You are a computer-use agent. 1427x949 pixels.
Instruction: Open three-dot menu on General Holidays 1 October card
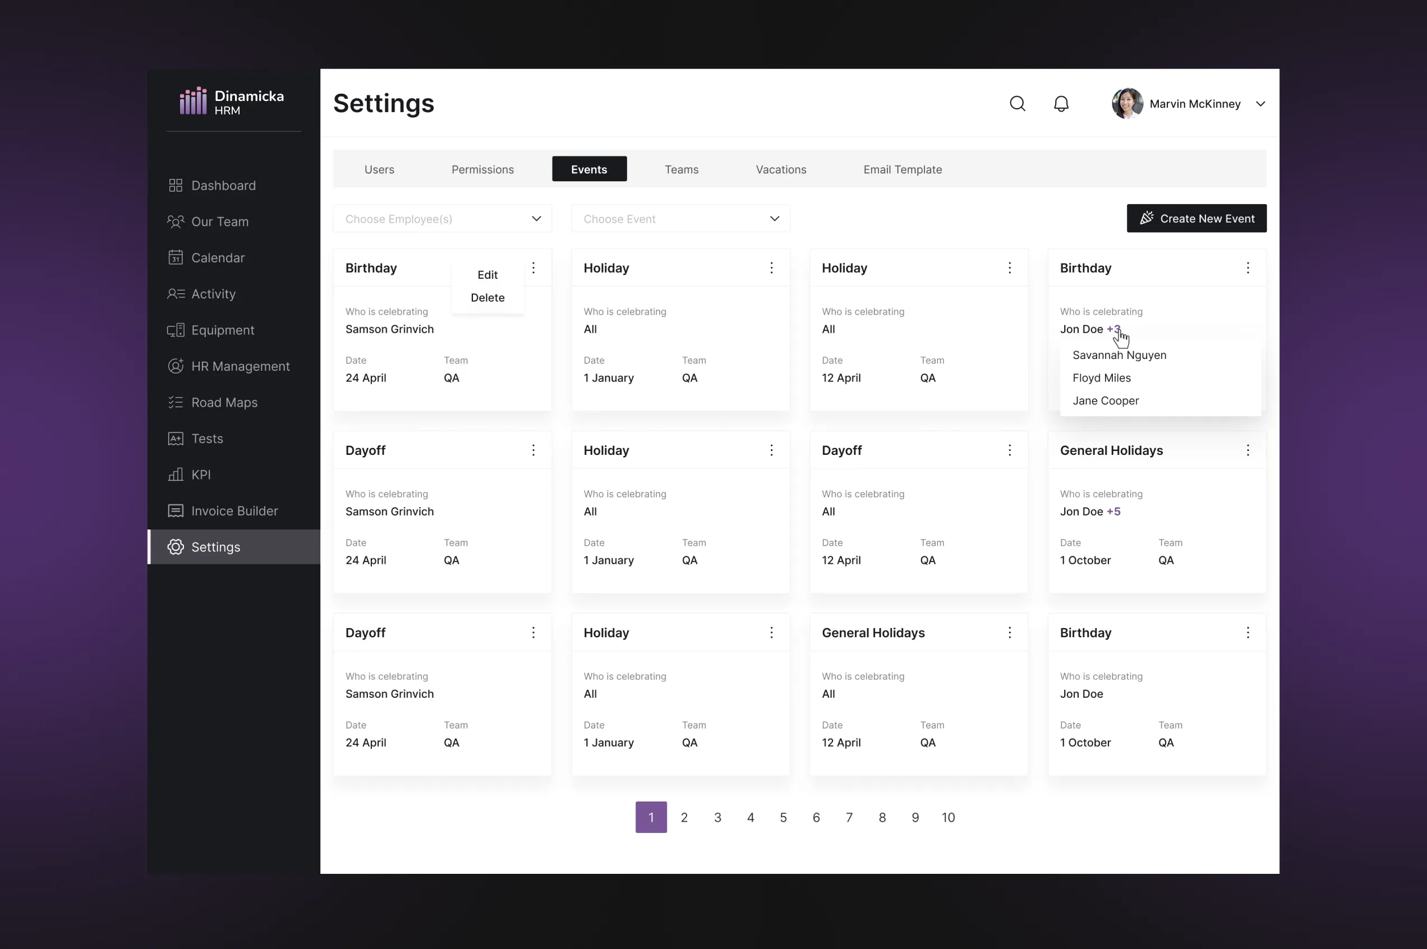(1248, 450)
